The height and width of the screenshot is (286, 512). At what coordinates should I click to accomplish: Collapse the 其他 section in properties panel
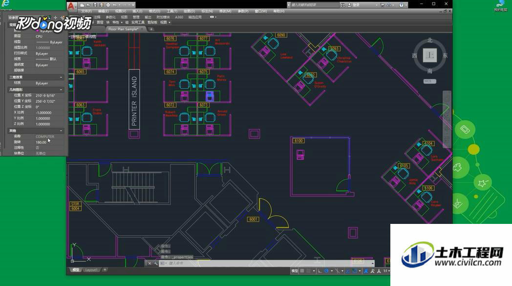coord(61,131)
